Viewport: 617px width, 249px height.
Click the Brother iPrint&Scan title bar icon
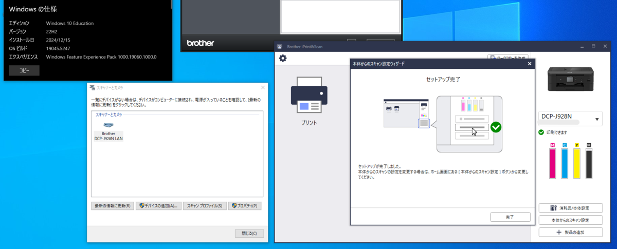280,47
